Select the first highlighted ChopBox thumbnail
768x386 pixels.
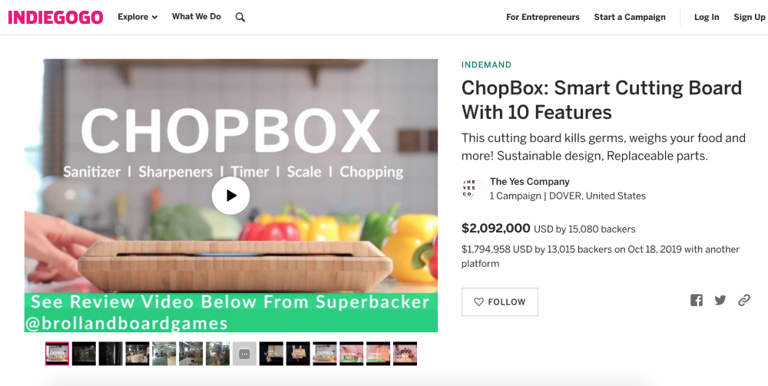coord(58,354)
